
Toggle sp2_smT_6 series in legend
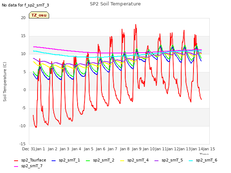[x=203, y=160]
